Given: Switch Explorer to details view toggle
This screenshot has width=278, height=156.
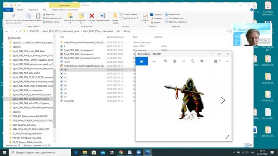Looking at the screenshot, I should pyautogui.click(x=247, y=146).
